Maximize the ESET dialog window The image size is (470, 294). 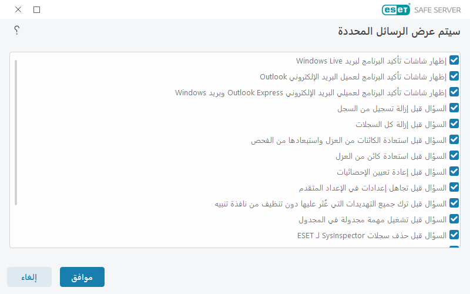37,9
